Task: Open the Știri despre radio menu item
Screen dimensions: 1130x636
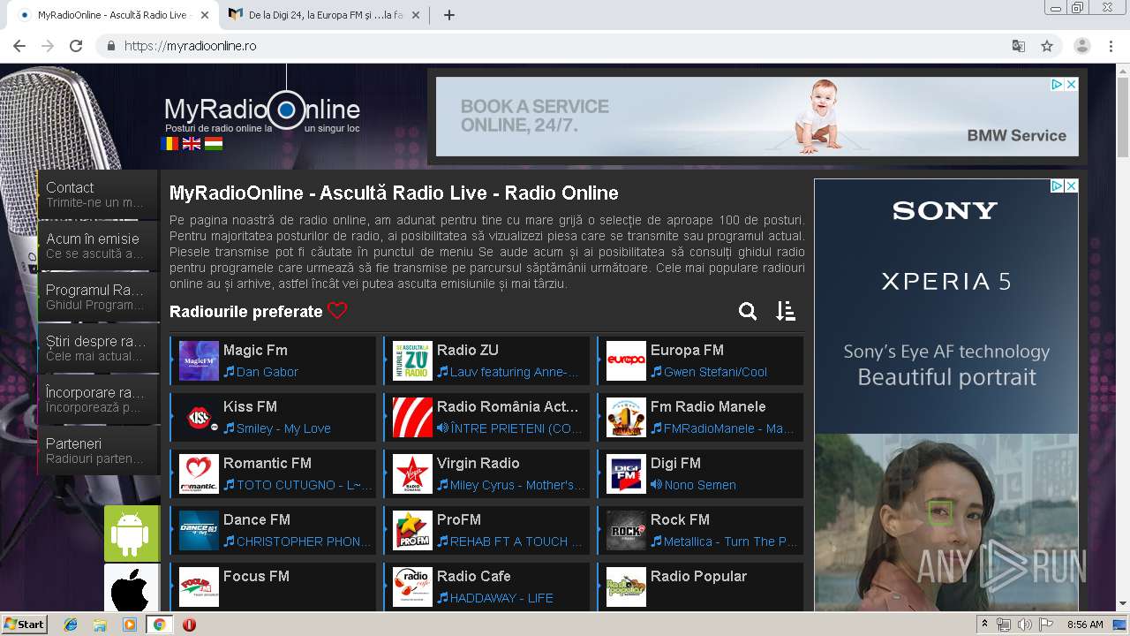Action: (98, 348)
